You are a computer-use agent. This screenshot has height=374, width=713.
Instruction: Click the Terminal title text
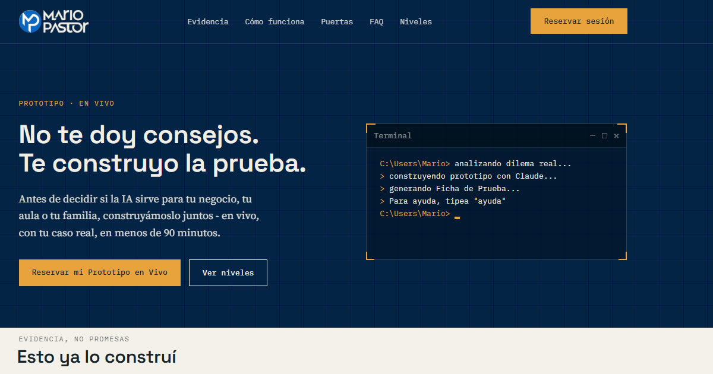393,136
